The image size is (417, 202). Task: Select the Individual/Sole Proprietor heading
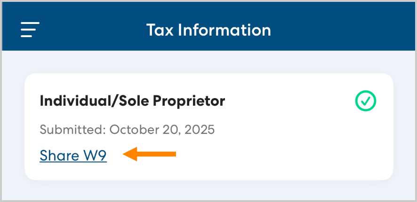[x=132, y=101]
